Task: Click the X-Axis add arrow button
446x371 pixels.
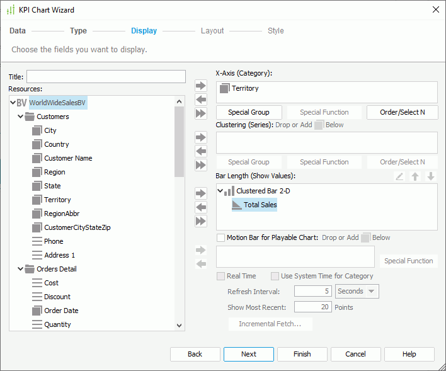Action: [201, 86]
